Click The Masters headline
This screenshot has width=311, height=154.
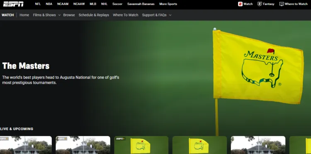click(x=26, y=66)
